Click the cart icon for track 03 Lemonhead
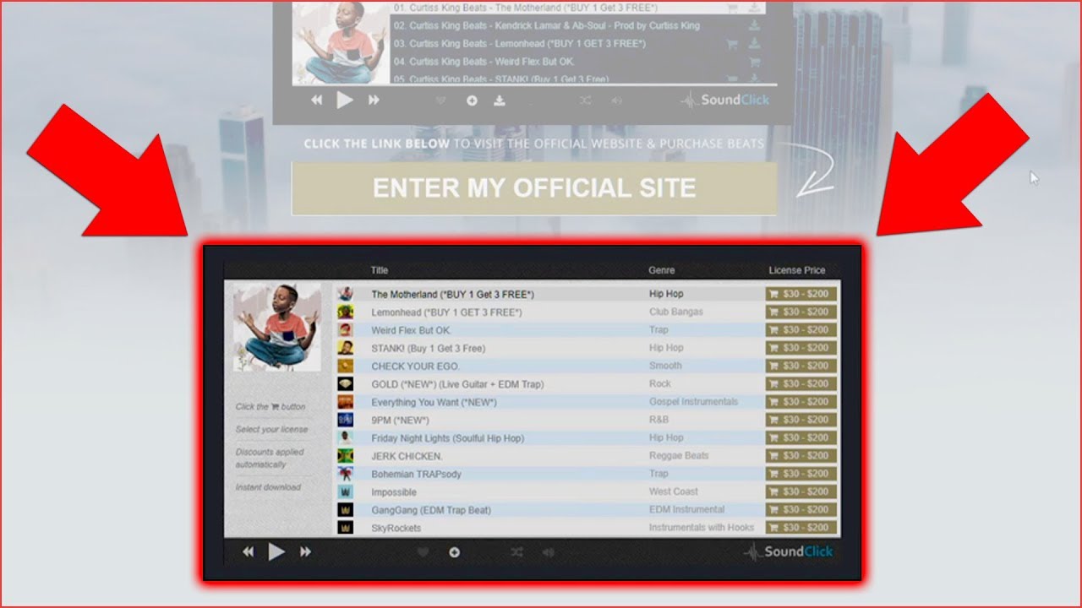Screen dimensions: 1082x608 pyautogui.click(x=732, y=44)
